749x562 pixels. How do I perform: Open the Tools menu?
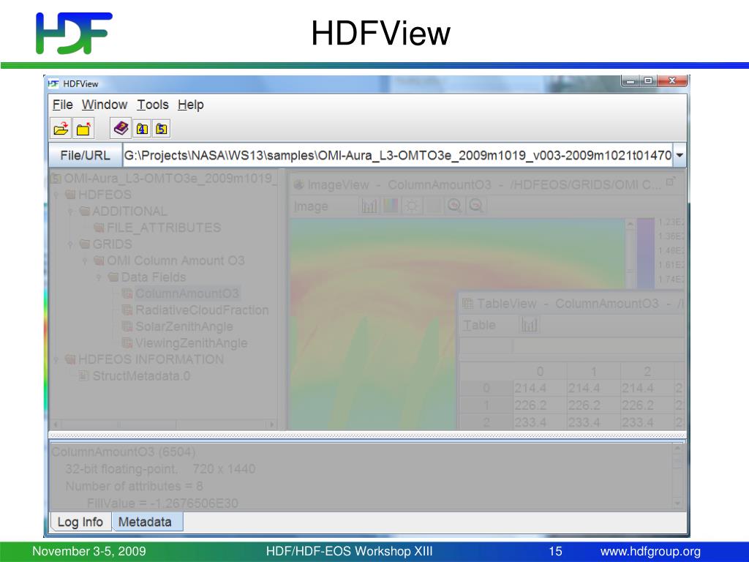pos(153,105)
